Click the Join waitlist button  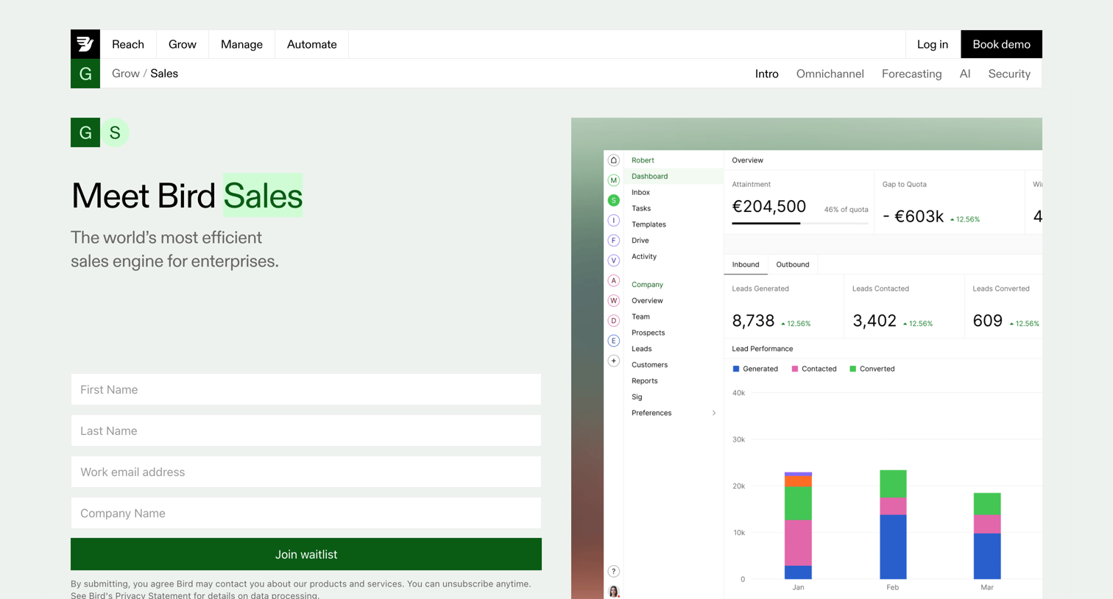tap(306, 554)
